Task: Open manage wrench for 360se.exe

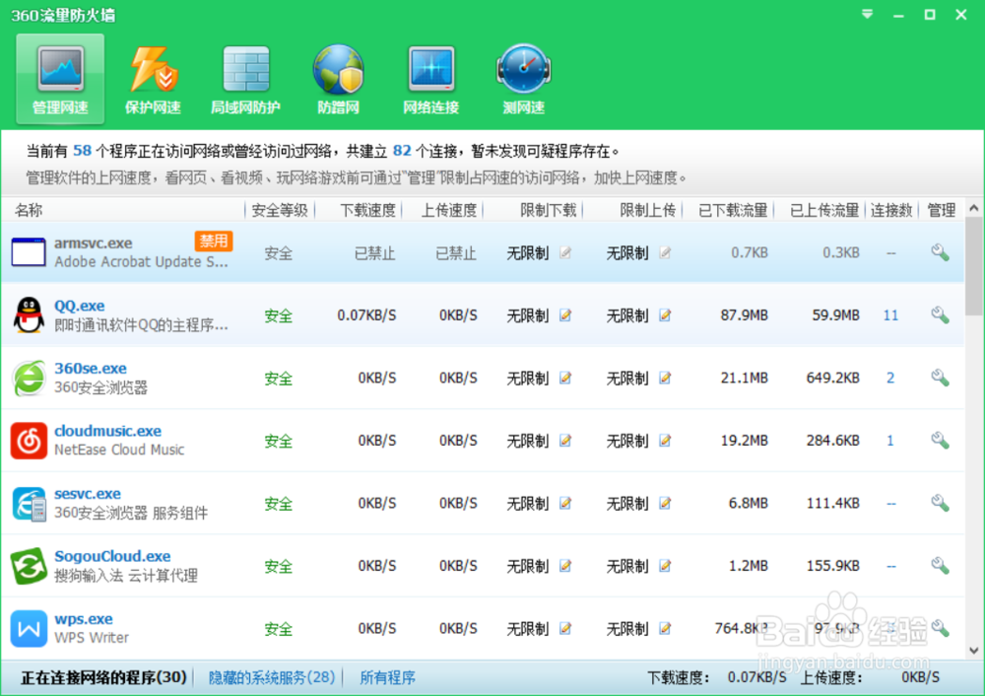Action: 940,378
